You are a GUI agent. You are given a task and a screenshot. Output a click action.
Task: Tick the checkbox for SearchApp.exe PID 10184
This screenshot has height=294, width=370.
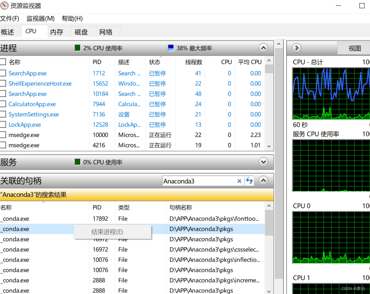pyautogui.click(x=3, y=93)
